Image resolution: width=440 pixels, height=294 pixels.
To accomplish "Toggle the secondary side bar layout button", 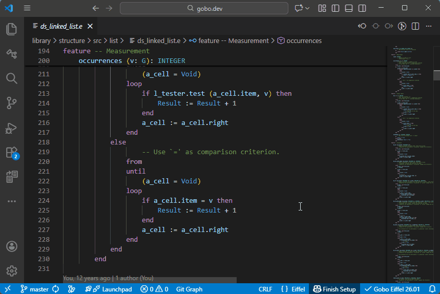I will 362,8.
